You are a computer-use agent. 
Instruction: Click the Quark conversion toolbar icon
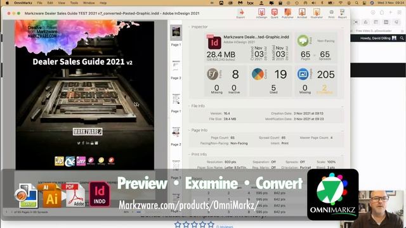click(275, 13)
